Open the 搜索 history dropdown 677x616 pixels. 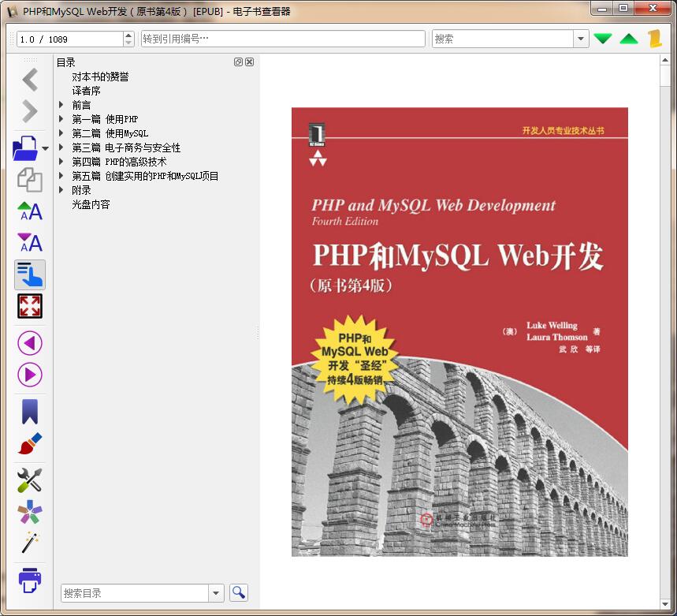(580, 38)
